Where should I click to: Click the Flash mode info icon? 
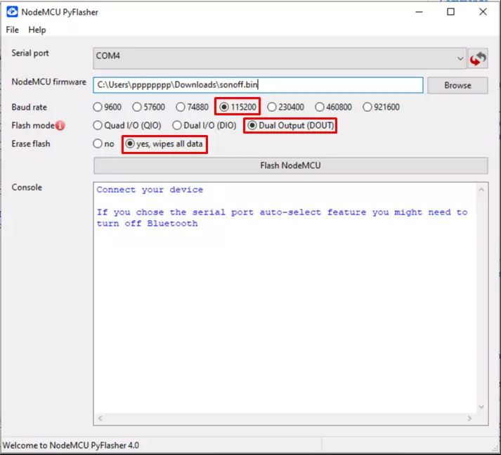pos(60,125)
